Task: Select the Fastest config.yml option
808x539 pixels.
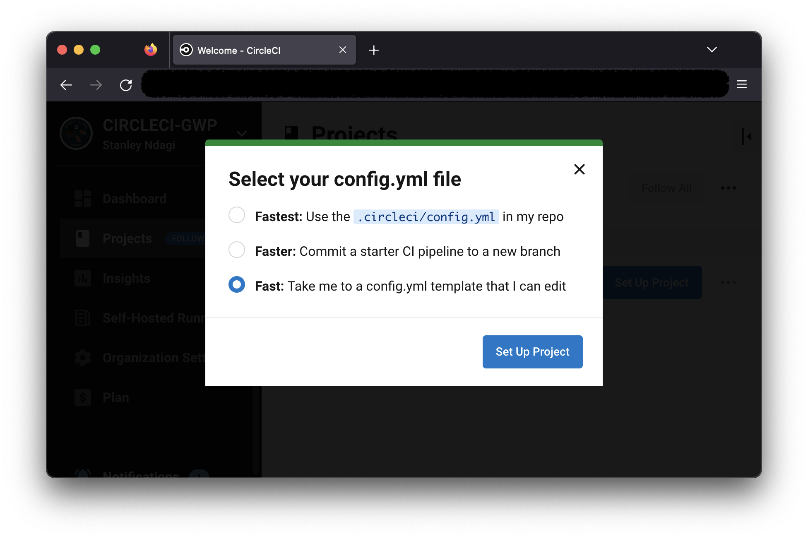Action: coord(237,215)
